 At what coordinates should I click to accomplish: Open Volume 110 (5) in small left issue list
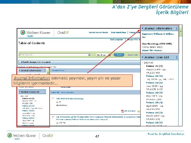28,118
